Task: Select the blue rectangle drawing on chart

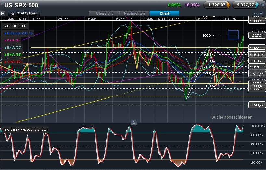Action: click(233, 35)
